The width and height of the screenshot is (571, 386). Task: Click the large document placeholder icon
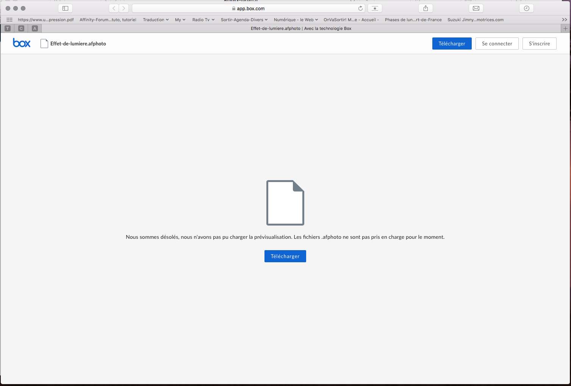pyautogui.click(x=285, y=203)
